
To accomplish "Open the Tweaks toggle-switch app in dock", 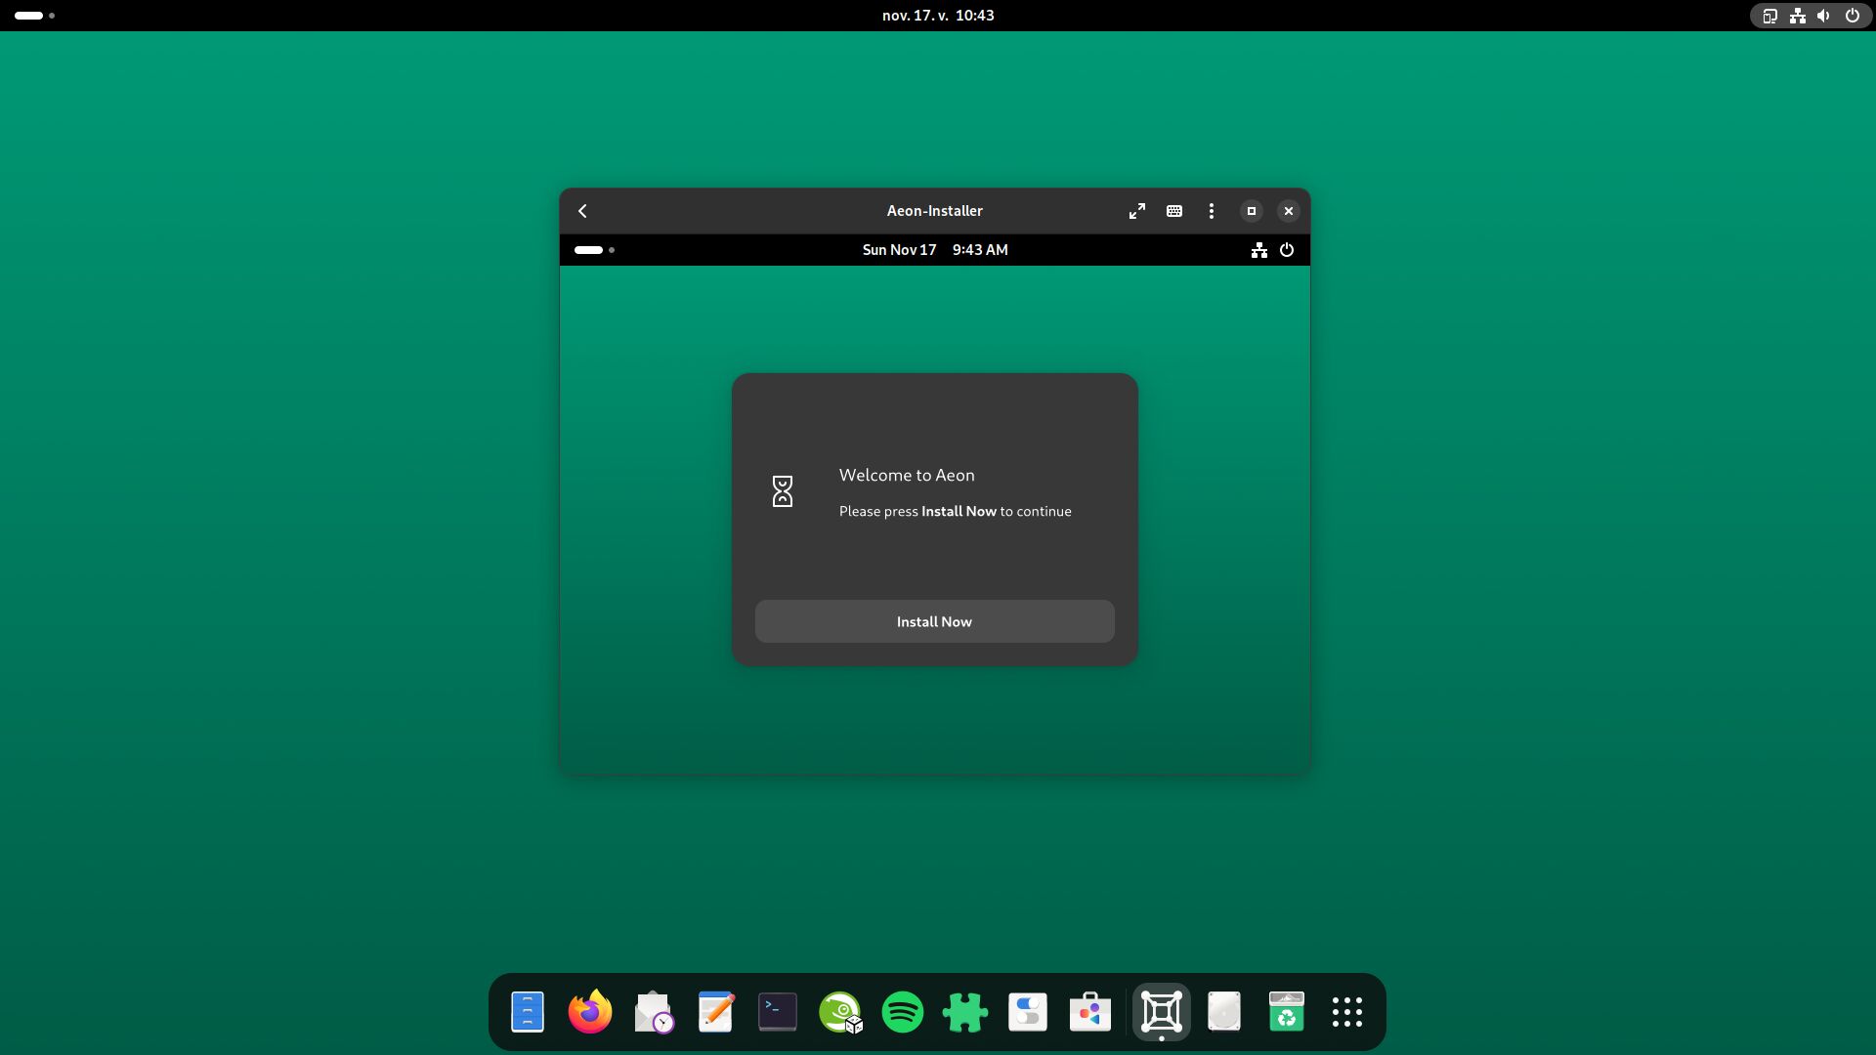I will tap(1028, 1012).
